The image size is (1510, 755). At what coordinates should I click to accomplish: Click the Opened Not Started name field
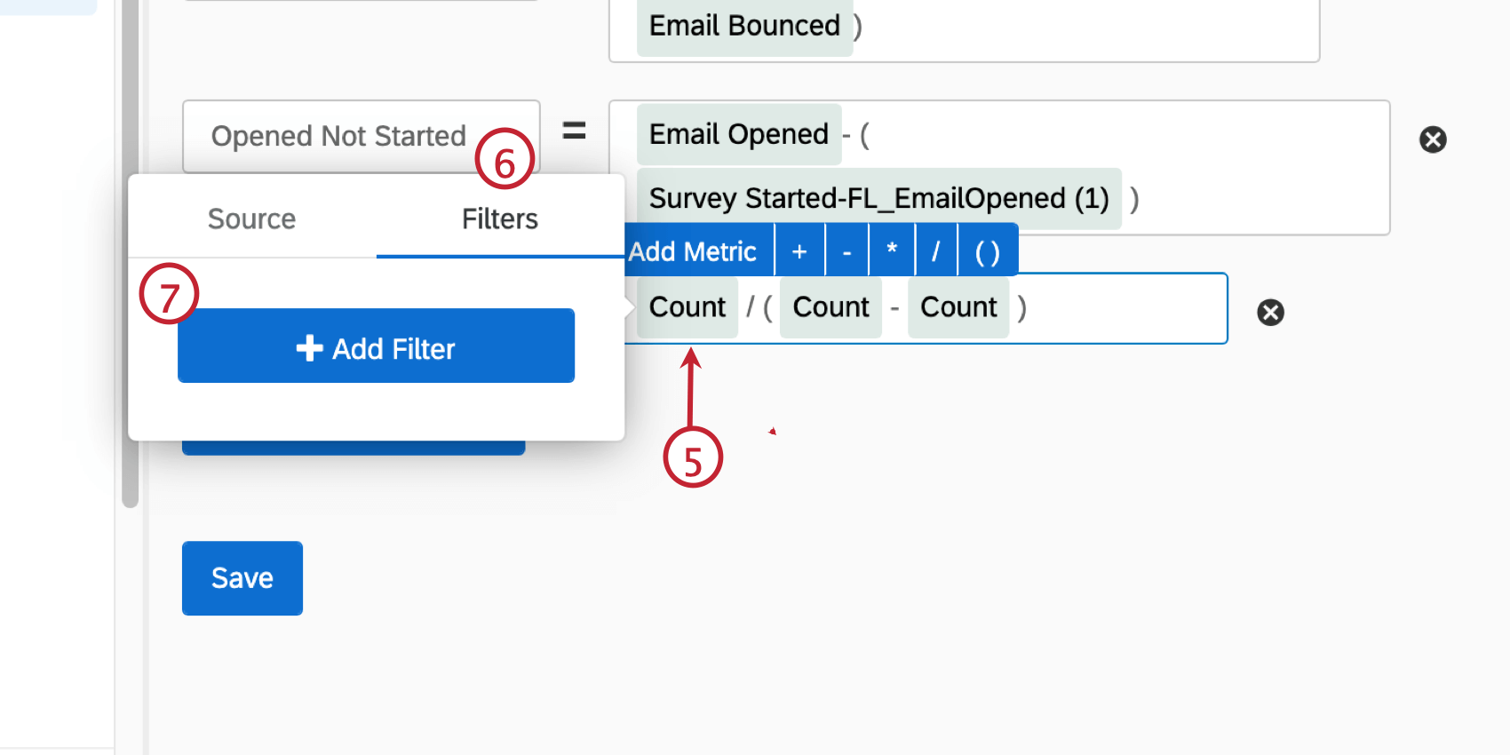pos(339,135)
